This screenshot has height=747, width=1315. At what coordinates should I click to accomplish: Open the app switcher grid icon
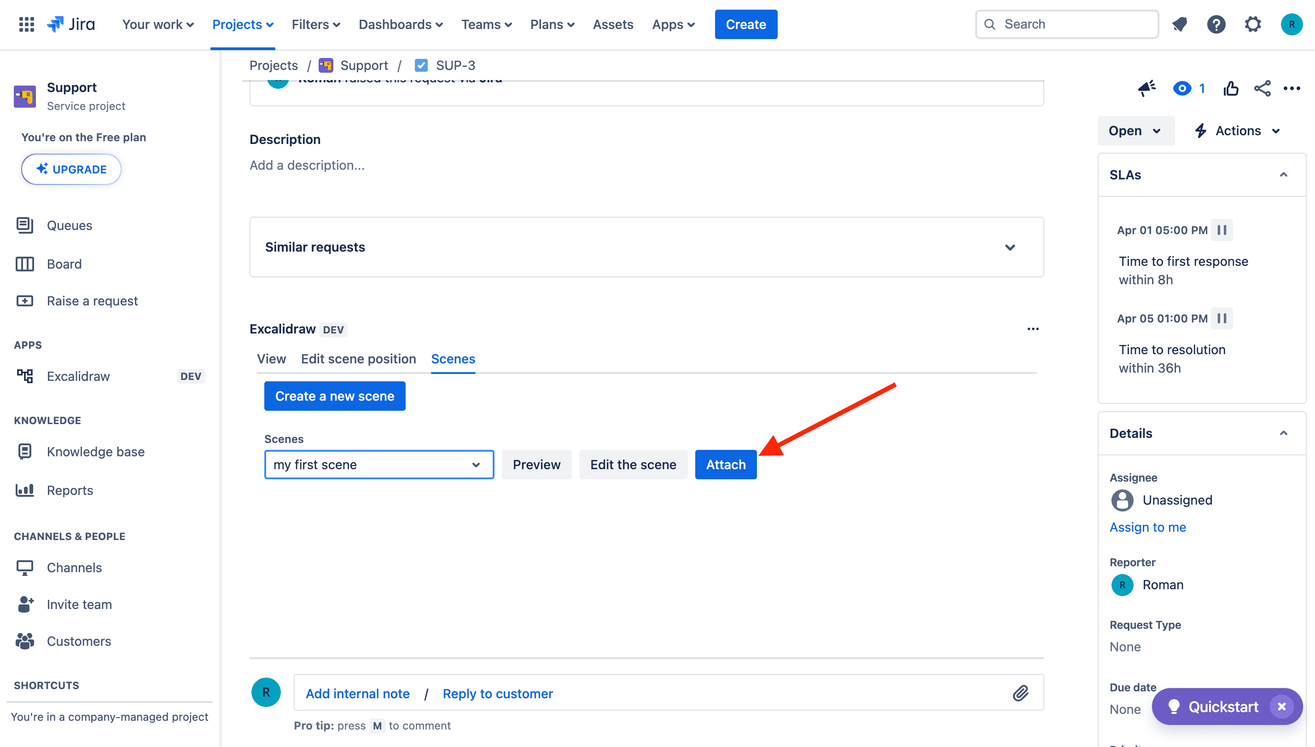tap(26, 24)
